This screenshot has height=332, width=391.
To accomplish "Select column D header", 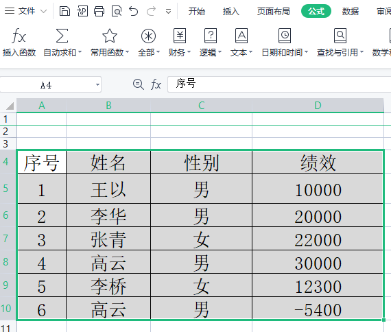I will point(318,105).
